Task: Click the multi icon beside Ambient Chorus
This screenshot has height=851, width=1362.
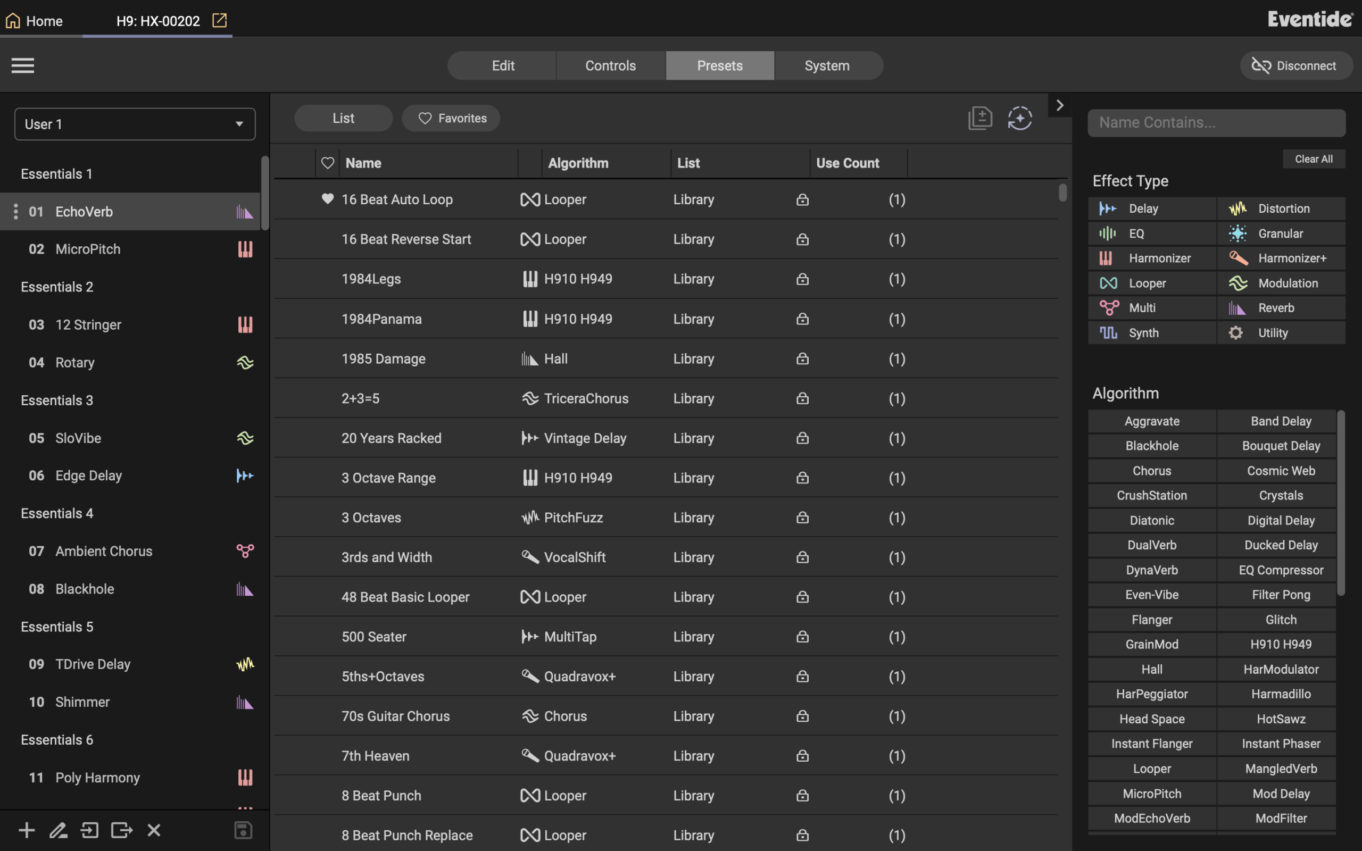Action: pyautogui.click(x=245, y=551)
